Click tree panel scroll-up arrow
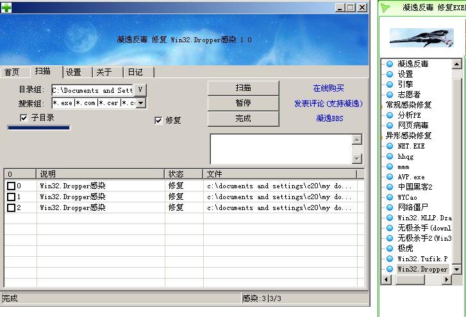Screen dimensions: 466x317 (x=457, y=64)
